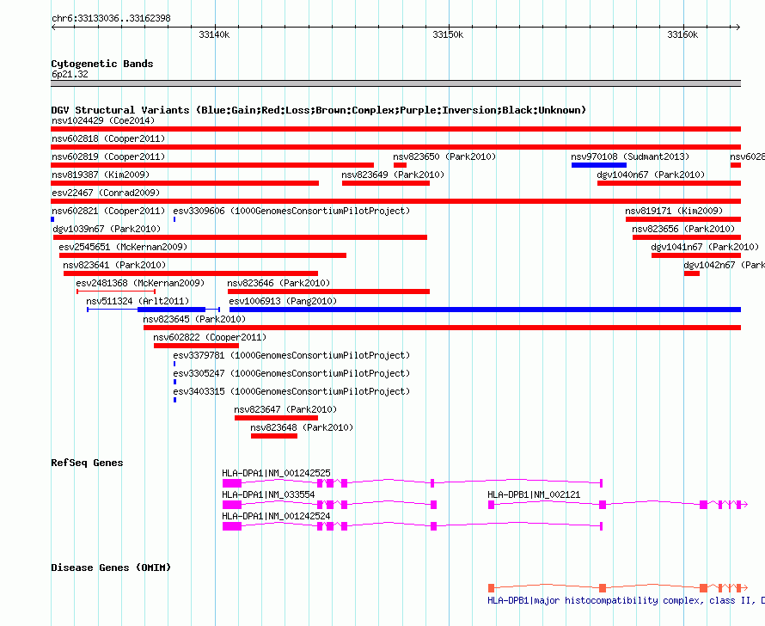Click the orange OMIM HLA-DPB1 gene glyph
This screenshot has height=626, width=765.
(618, 587)
